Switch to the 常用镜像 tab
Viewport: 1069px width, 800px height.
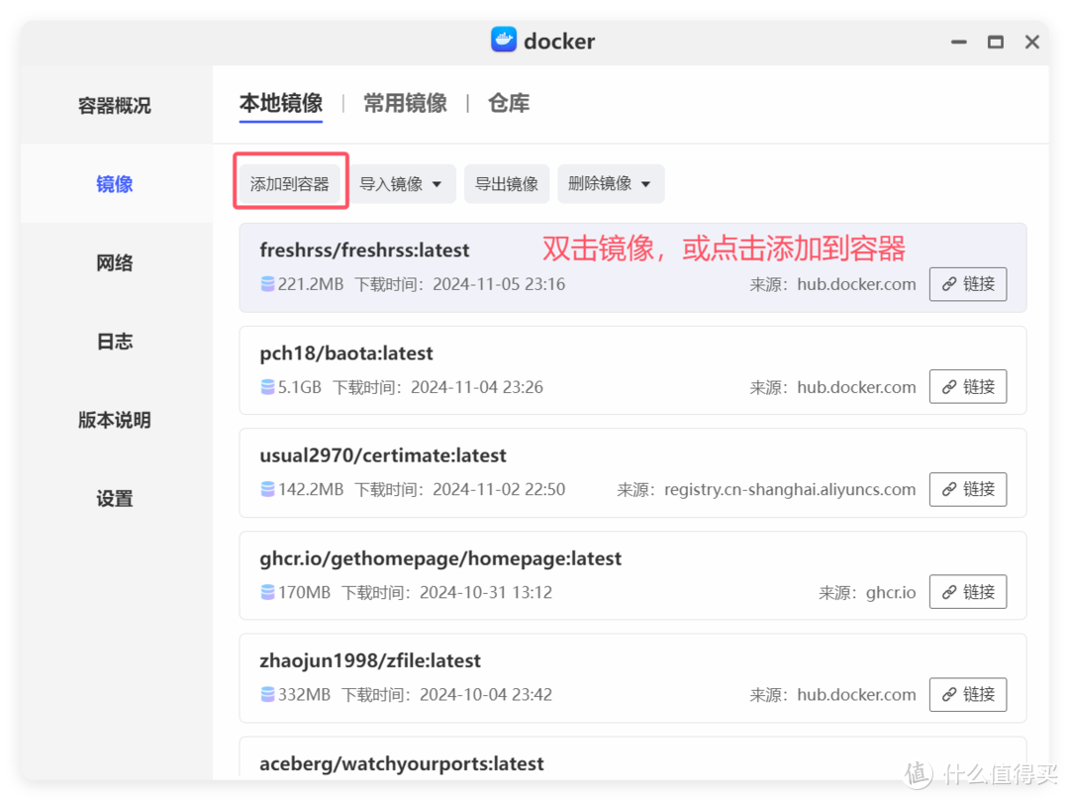405,102
